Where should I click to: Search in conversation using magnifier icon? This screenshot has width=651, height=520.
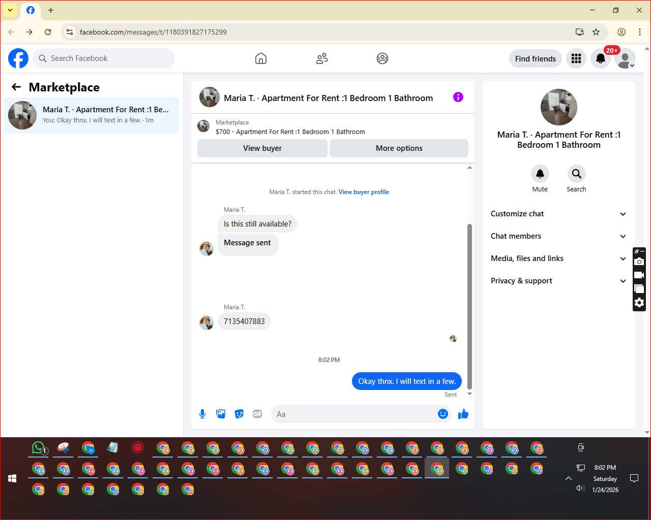point(577,174)
